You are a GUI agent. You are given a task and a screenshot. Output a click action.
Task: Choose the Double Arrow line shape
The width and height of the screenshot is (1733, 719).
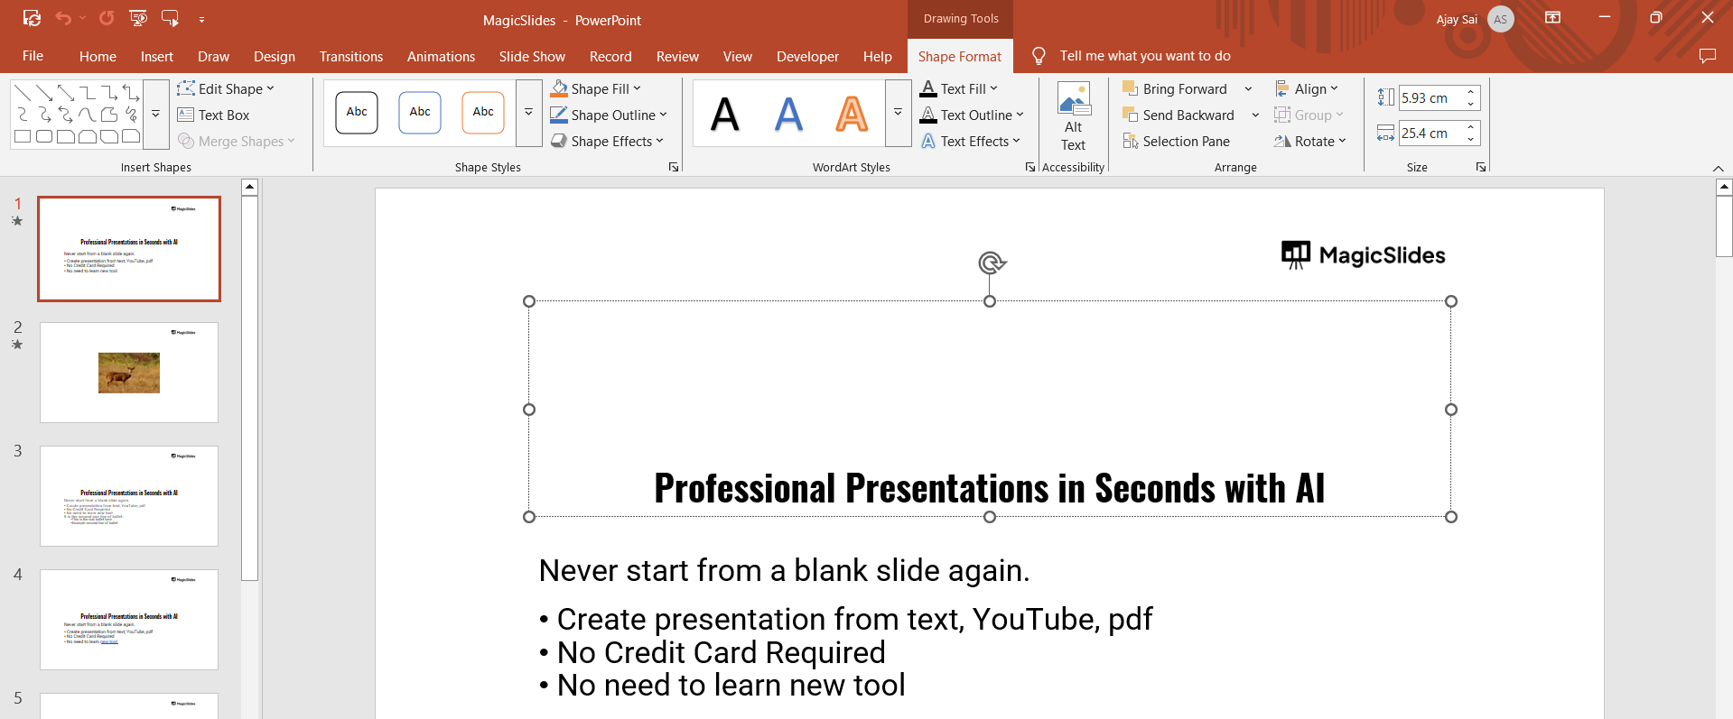[x=66, y=93]
